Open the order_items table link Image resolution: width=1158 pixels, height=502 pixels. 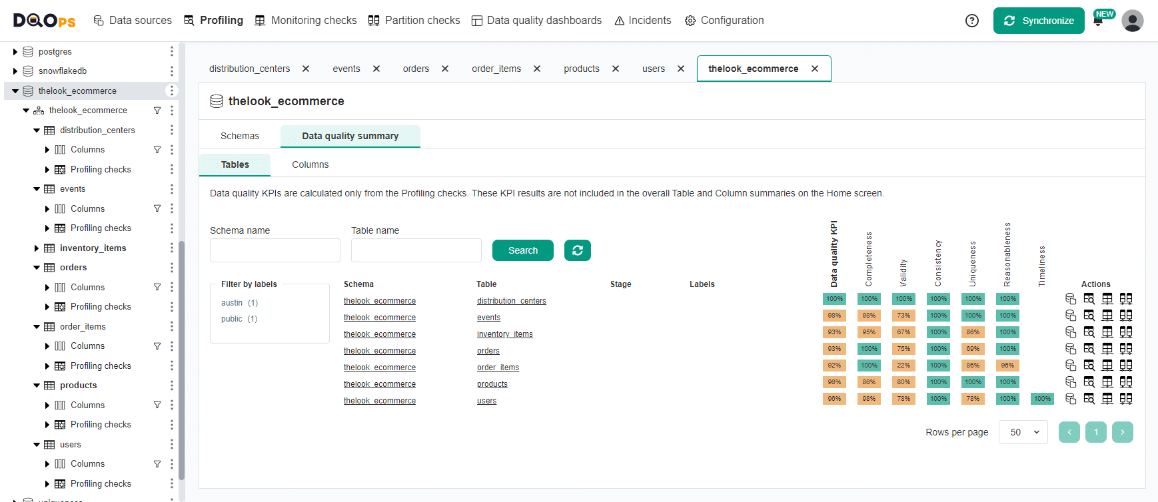498,368
